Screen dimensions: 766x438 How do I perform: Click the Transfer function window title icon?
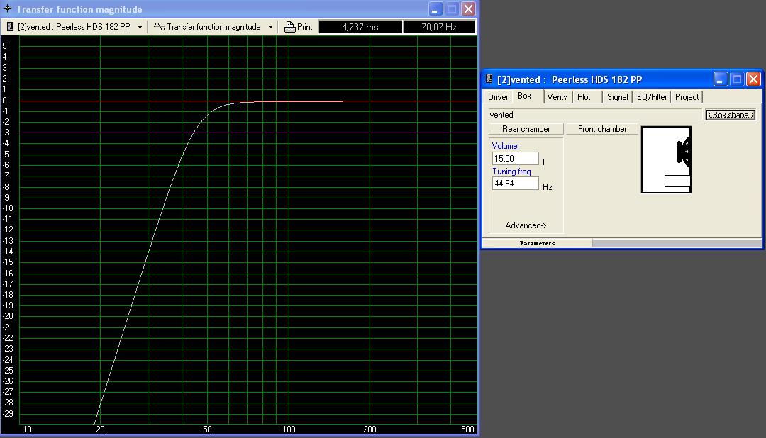click(8, 9)
